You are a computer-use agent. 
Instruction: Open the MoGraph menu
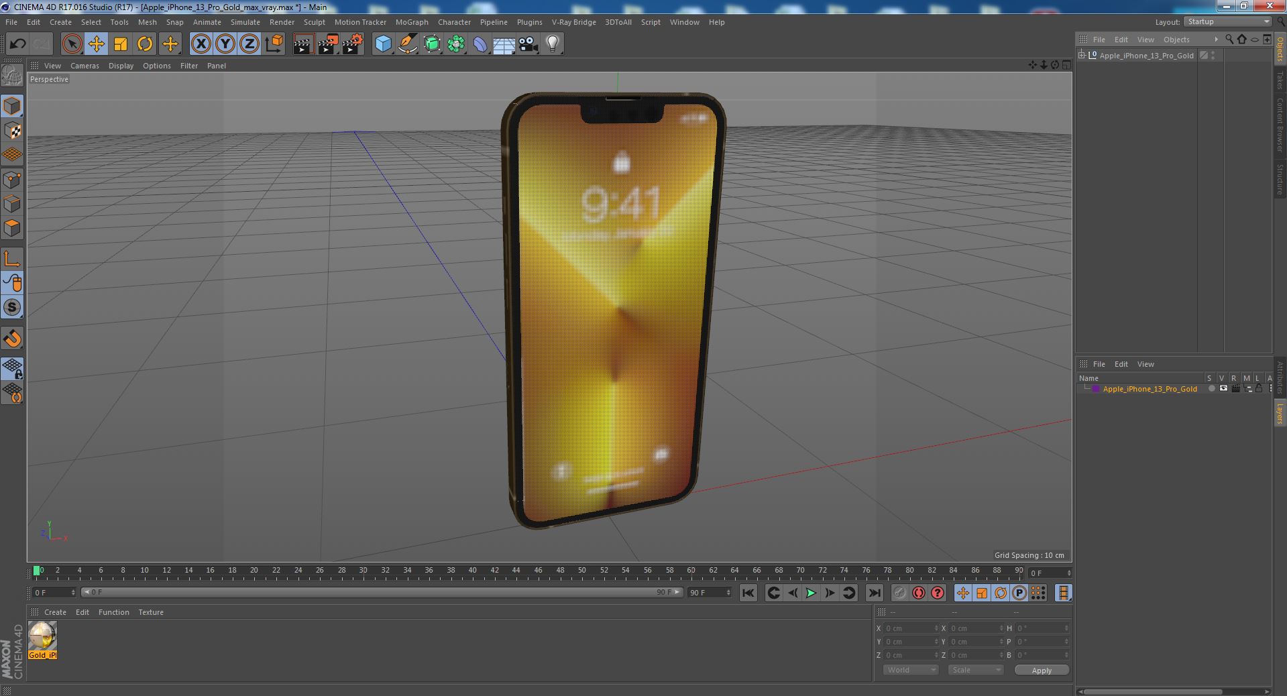[412, 22]
